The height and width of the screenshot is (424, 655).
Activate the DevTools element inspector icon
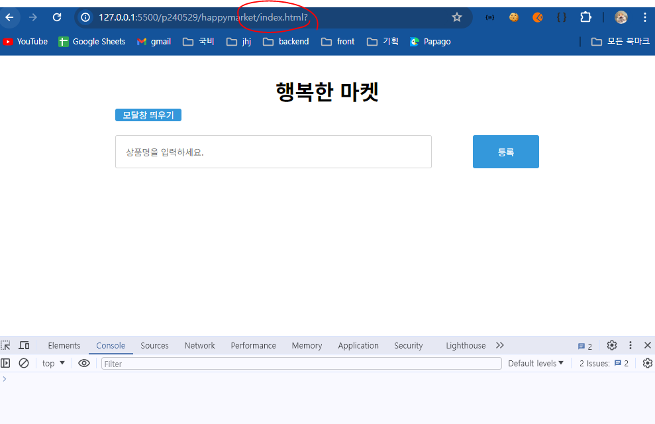click(5, 345)
